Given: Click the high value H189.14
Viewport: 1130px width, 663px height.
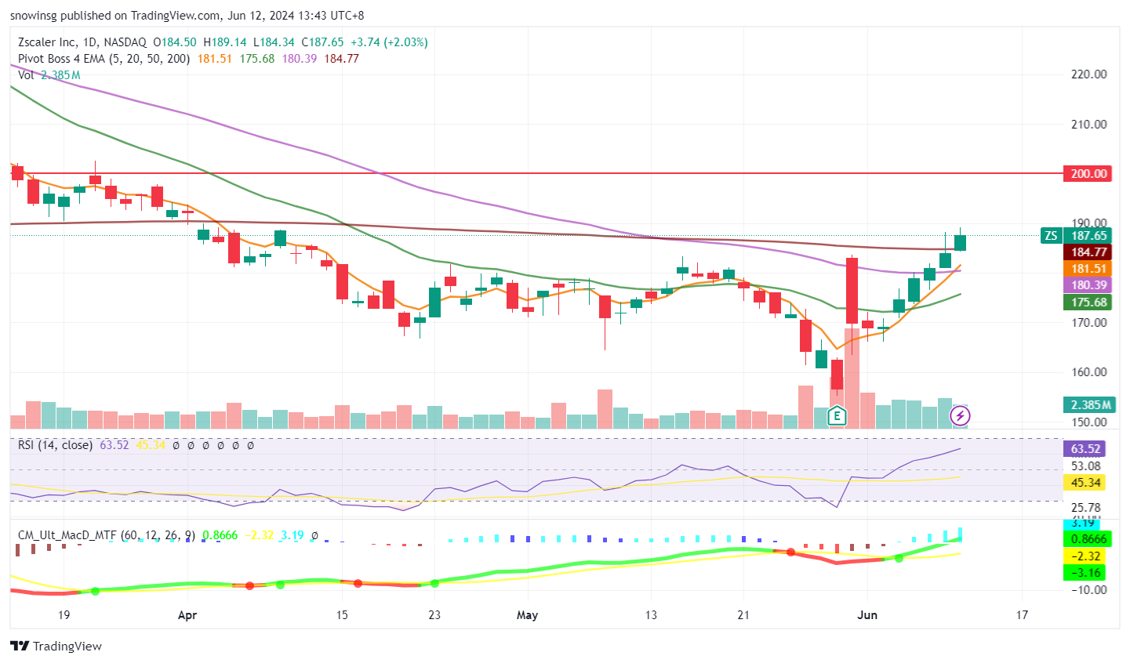Looking at the screenshot, I should point(225,42).
